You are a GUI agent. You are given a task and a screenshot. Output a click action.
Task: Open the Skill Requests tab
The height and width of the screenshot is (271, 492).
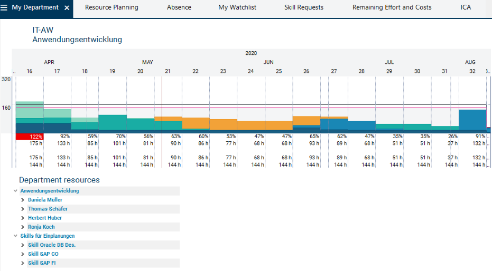pos(303,7)
